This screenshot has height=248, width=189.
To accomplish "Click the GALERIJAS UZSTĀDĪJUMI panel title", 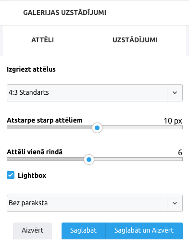I will point(64,12).
